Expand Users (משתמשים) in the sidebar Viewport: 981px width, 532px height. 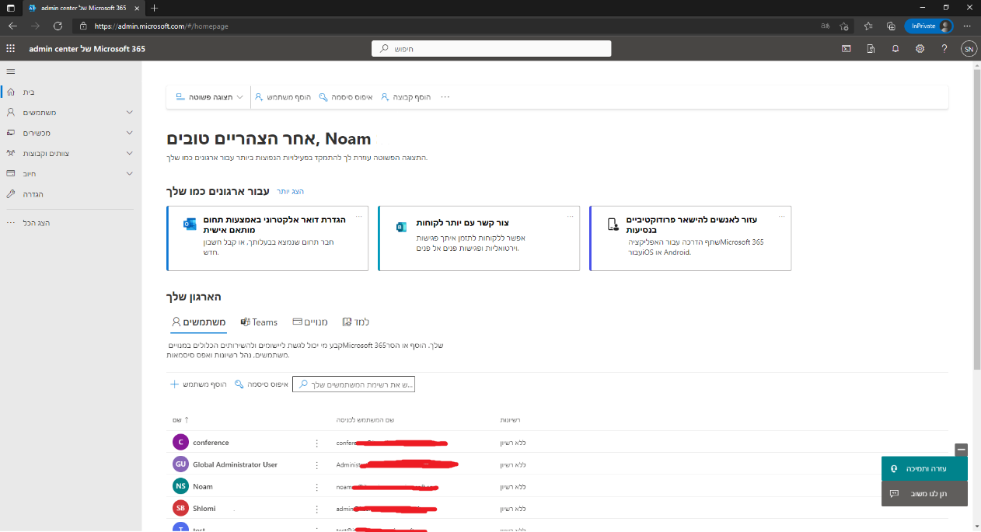click(x=71, y=112)
